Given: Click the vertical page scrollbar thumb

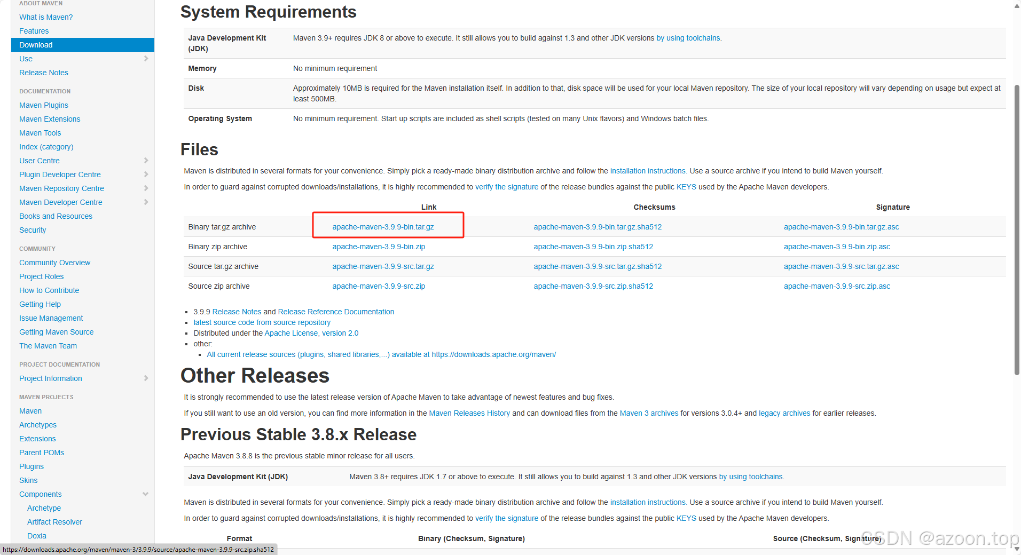Looking at the screenshot, I should tap(1017, 229).
